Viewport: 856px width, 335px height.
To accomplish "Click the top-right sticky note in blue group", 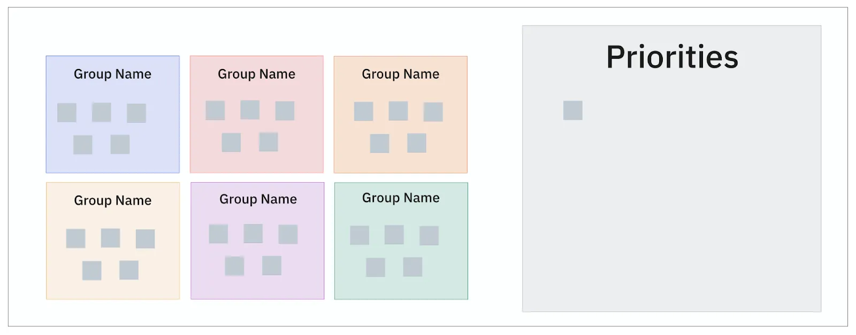I will click(136, 113).
